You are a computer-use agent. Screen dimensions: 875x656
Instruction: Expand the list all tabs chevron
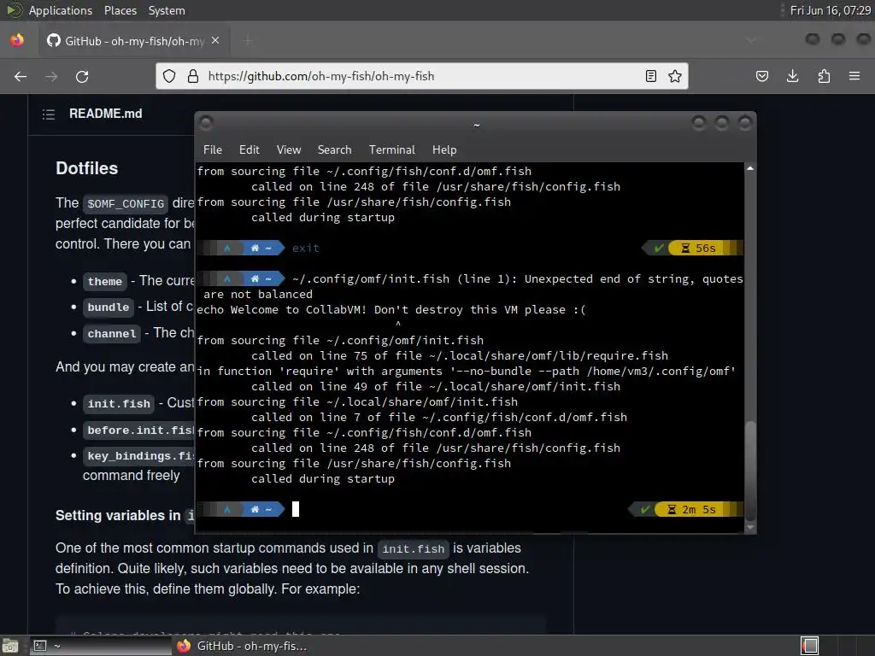751,41
